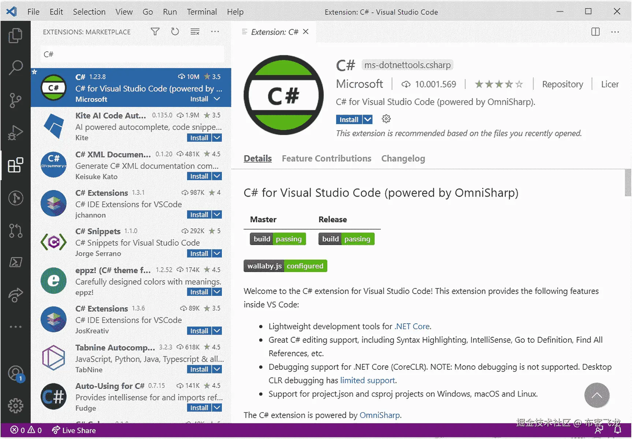This screenshot has height=439, width=632.
Task: Split the editor to the right
Action: (x=595, y=32)
